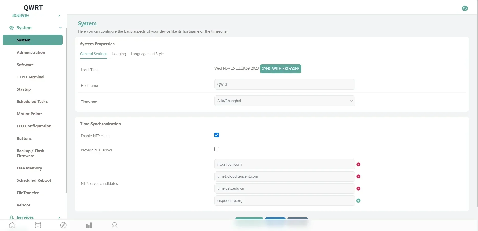Open the FileTransfer page

coord(28,193)
